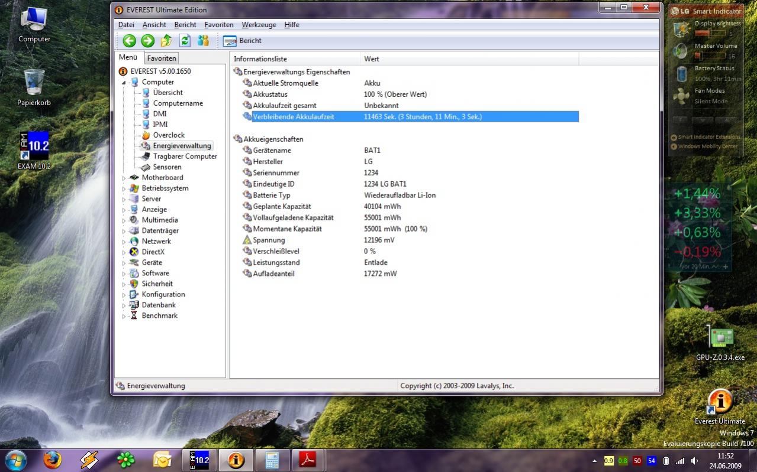Image resolution: width=757 pixels, height=472 pixels.
Task: Adjust the Master Volume slider
Action: (709, 56)
